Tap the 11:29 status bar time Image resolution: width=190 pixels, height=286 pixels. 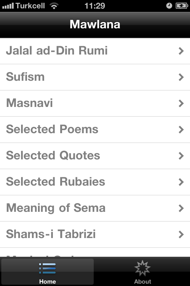point(95,6)
